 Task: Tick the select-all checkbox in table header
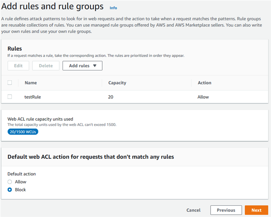point(10,83)
